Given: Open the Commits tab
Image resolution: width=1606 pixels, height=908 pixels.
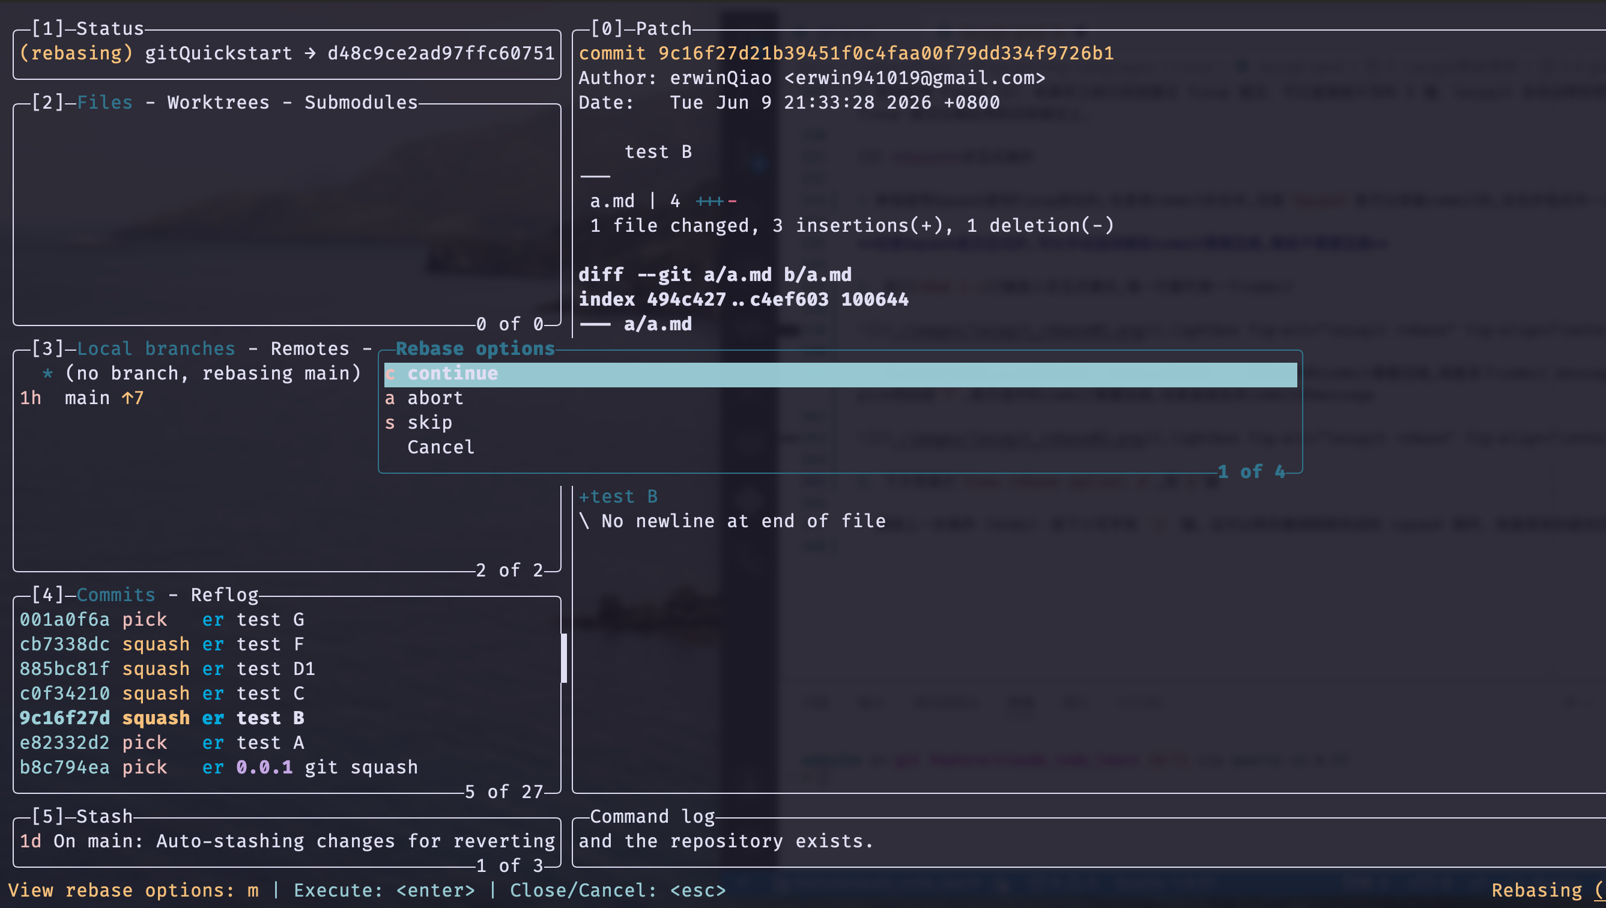Looking at the screenshot, I should click(x=116, y=595).
